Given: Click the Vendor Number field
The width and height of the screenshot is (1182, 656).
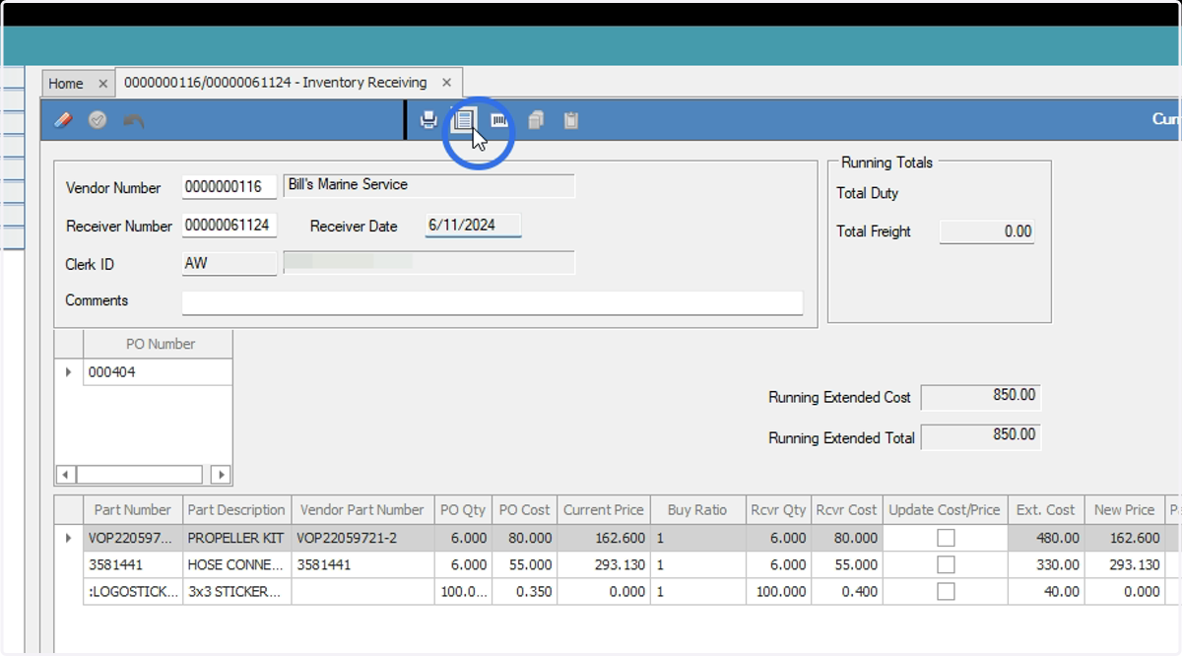Looking at the screenshot, I should (230, 187).
